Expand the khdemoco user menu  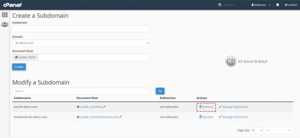point(261,5)
